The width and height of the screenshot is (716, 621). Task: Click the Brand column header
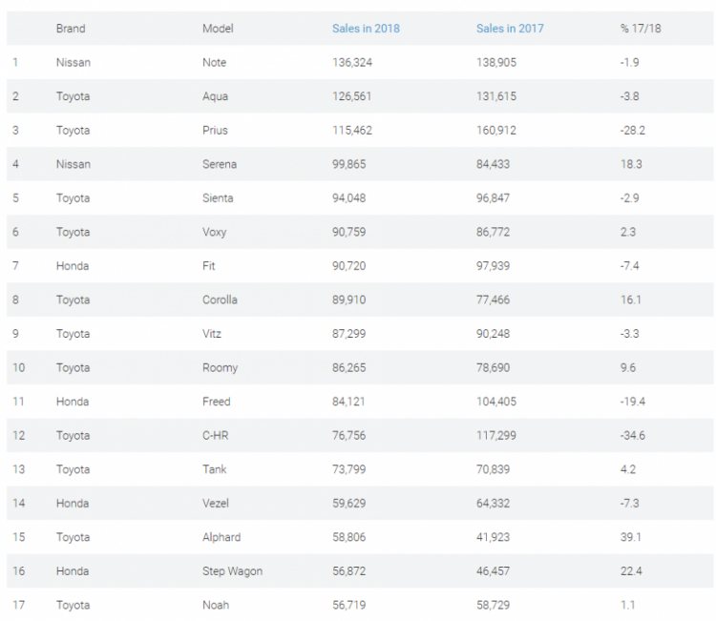tap(71, 29)
